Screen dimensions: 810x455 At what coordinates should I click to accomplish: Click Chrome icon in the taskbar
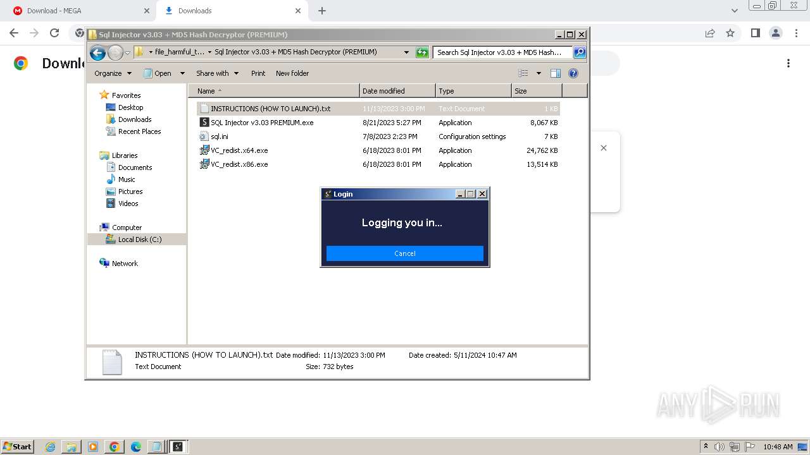coord(115,447)
